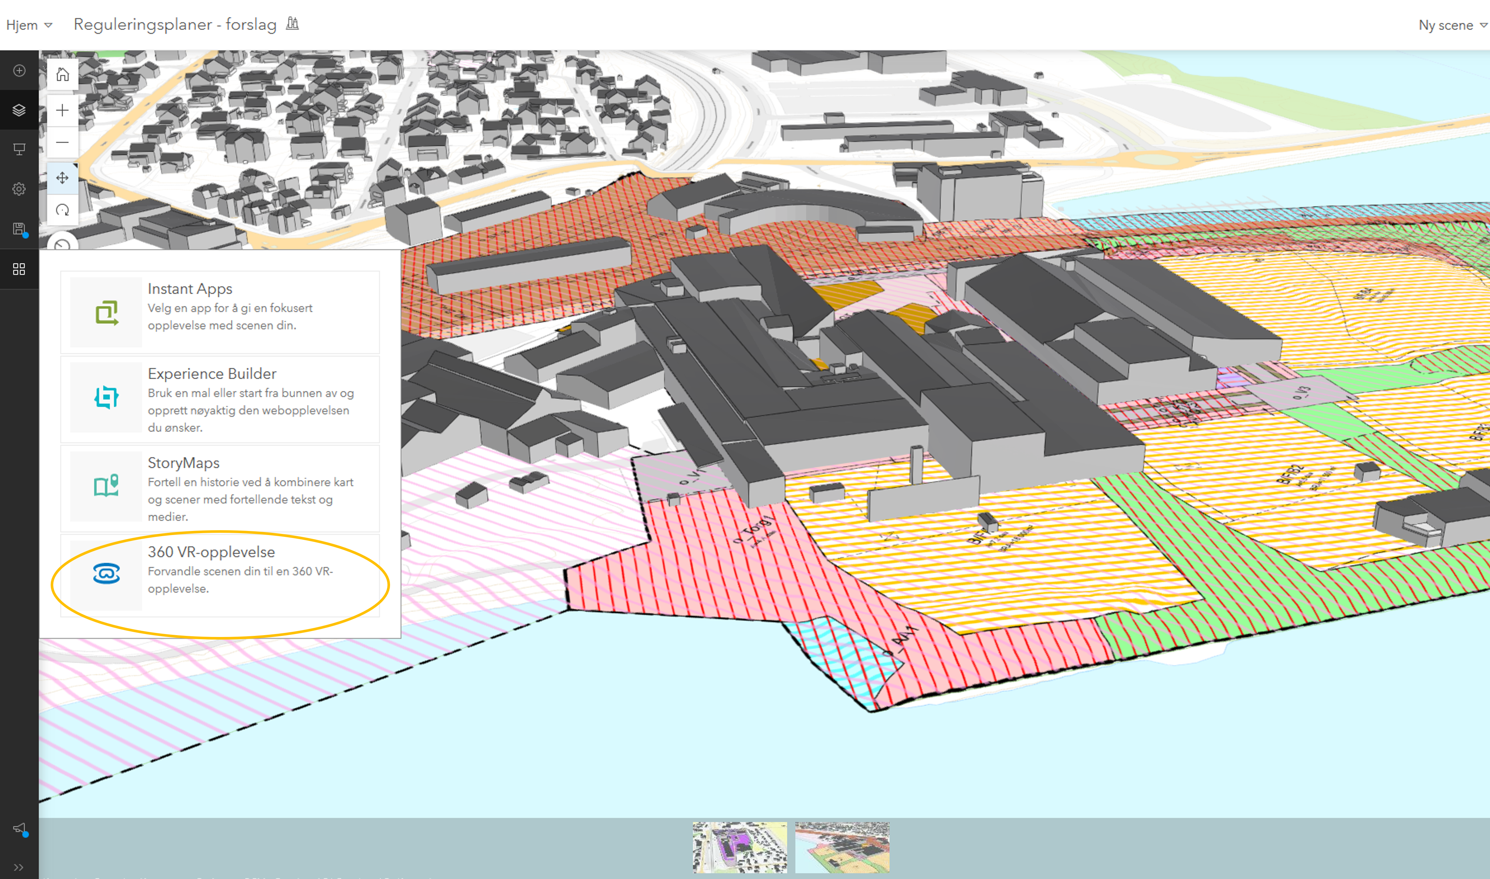Reset view with the Home button

tap(62, 75)
